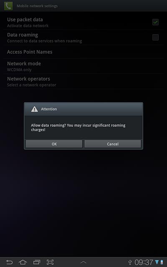Tap the warning triangle in Attention dialog
167x267 pixels.
click(x=34, y=109)
